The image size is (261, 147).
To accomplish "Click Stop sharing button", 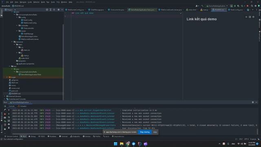I will (145, 132).
